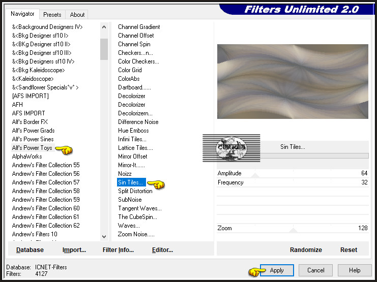Select the Lattice Tiles.... filter

tap(135, 148)
